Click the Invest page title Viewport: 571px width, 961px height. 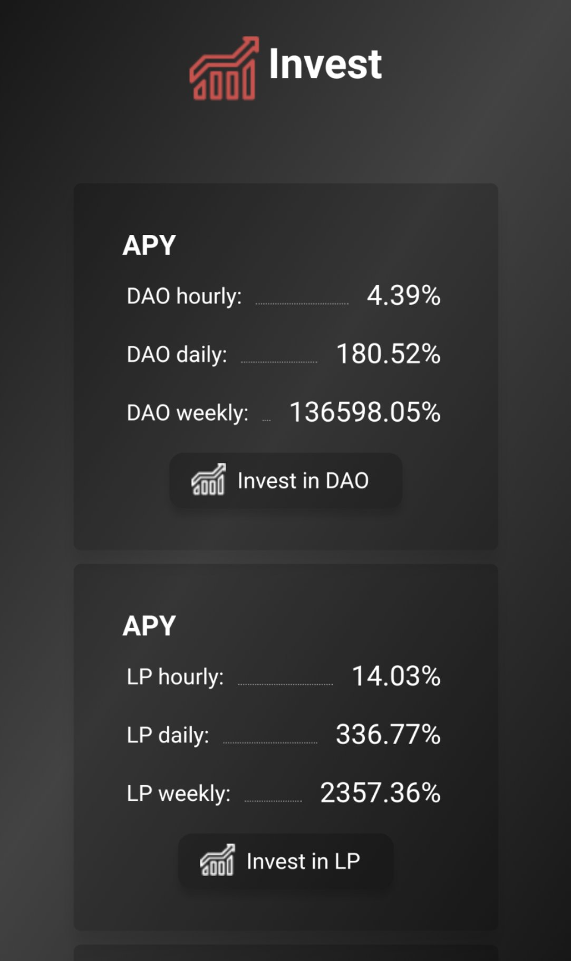pos(325,64)
